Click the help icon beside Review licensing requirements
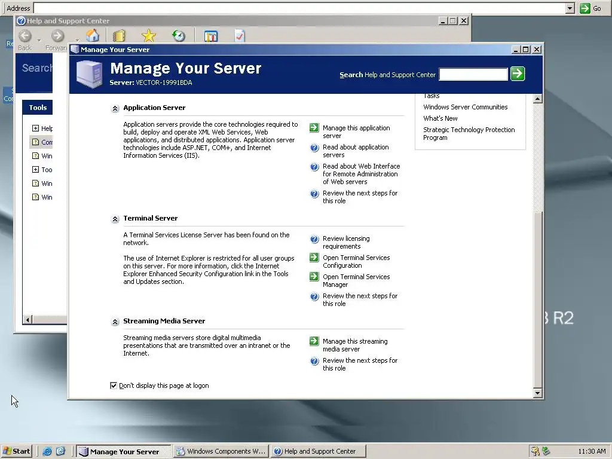The width and height of the screenshot is (612, 459). point(314,239)
